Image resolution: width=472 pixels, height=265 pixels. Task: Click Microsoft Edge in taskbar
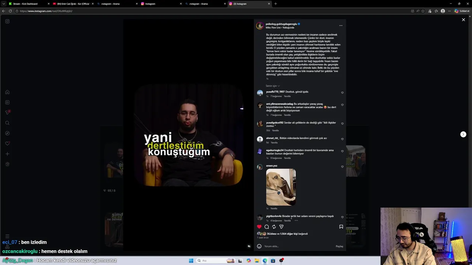pyautogui.click(x=265, y=261)
